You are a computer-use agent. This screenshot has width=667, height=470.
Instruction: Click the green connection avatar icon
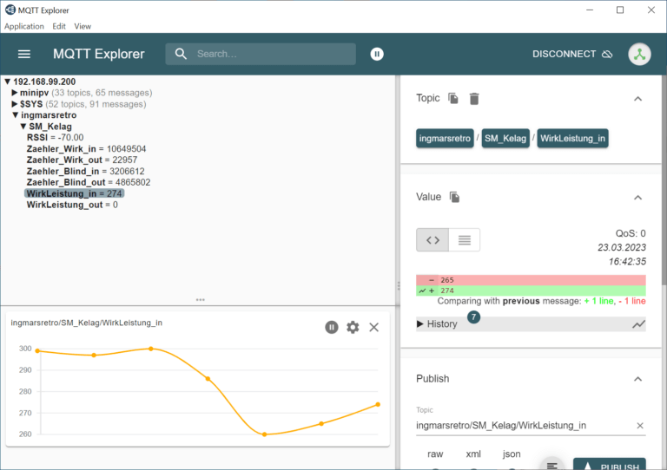[x=639, y=54]
